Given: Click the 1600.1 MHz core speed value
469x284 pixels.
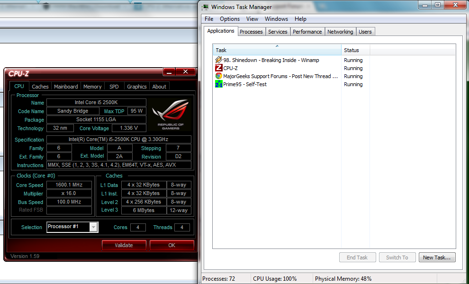Looking at the screenshot, I should point(69,185).
